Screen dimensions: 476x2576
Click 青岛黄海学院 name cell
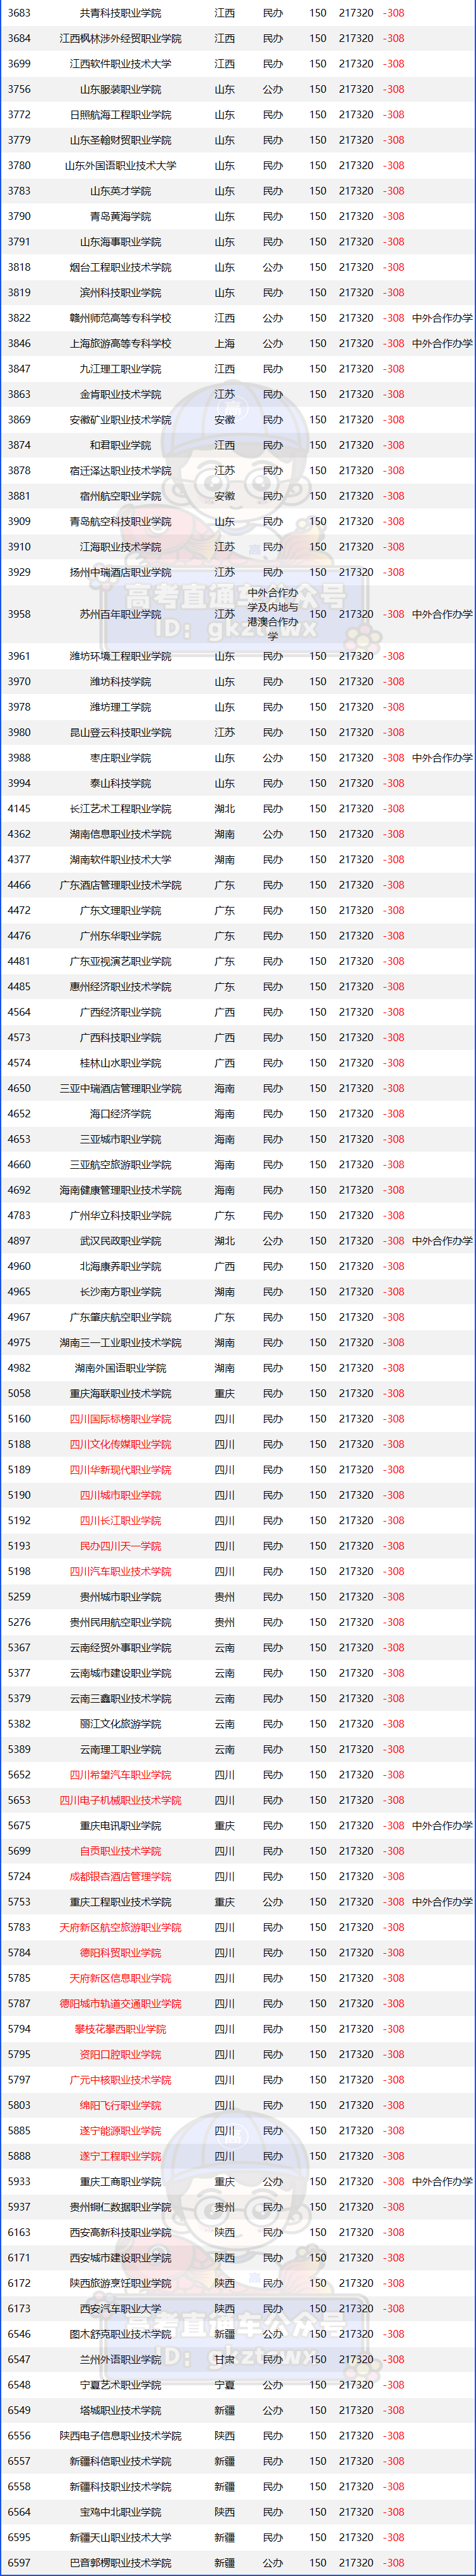120,216
